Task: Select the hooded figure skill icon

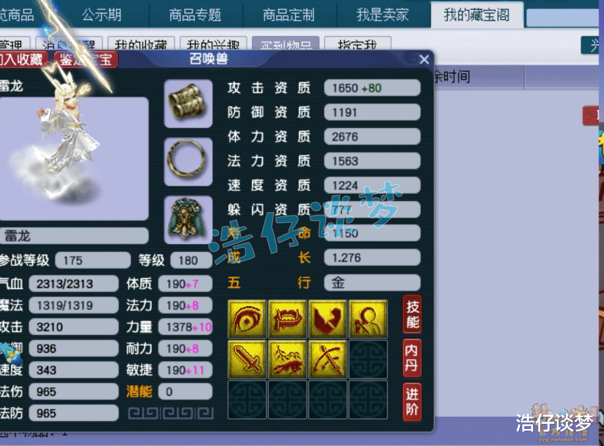Action: point(368,319)
